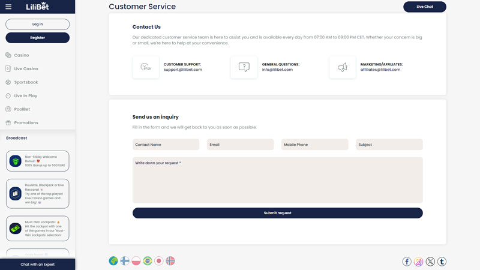
Task: Open the Promotions menu item
Action: [26, 122]
